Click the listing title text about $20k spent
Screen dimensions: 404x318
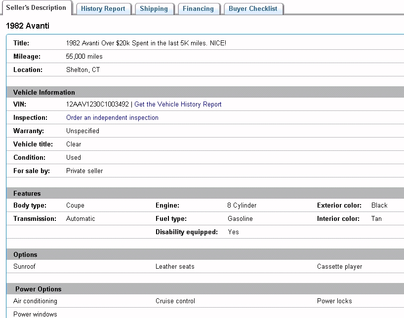click(x=146, y=43)
